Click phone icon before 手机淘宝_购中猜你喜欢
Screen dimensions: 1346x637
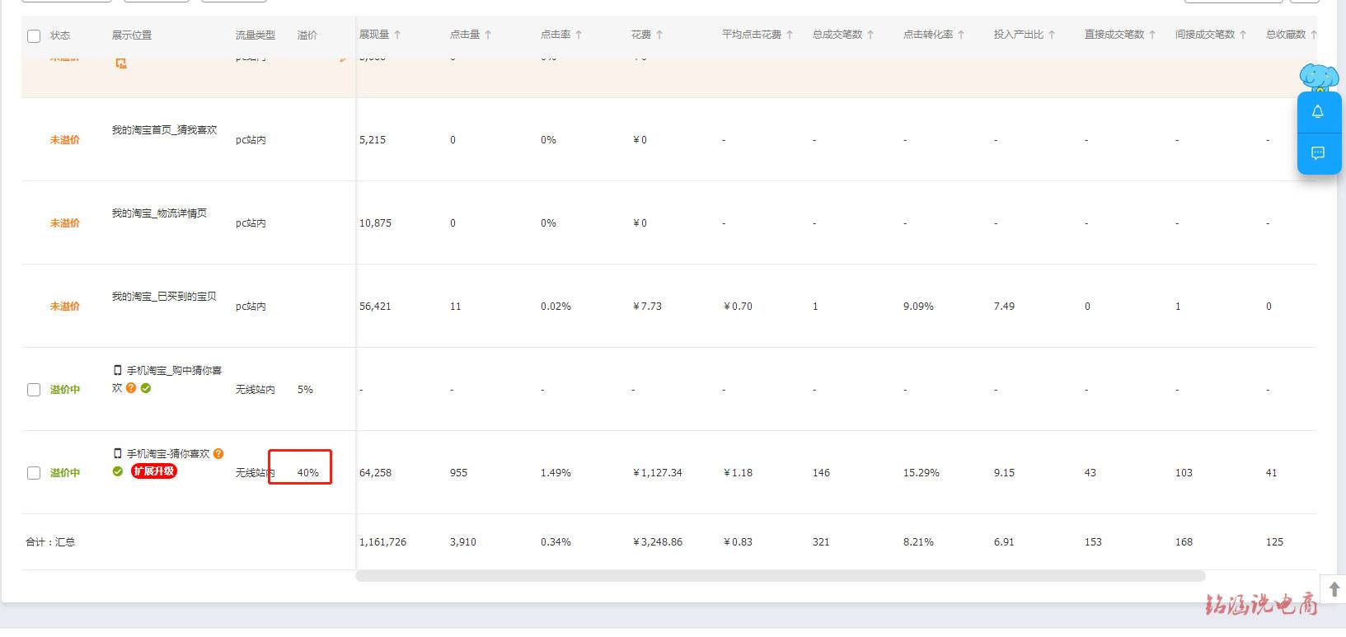click(118, 371)
